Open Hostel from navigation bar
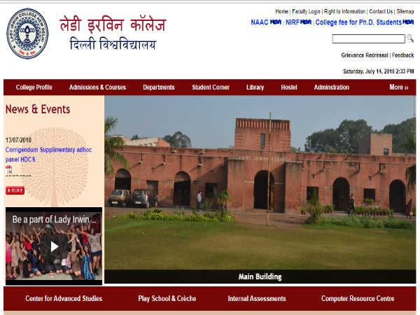420x315 pixels. coord(289,87)
